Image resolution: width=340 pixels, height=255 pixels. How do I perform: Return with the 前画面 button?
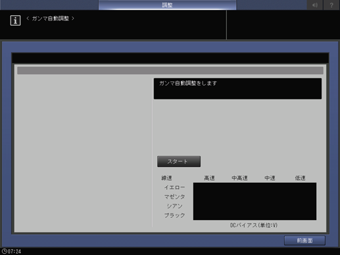coord(304,241)
